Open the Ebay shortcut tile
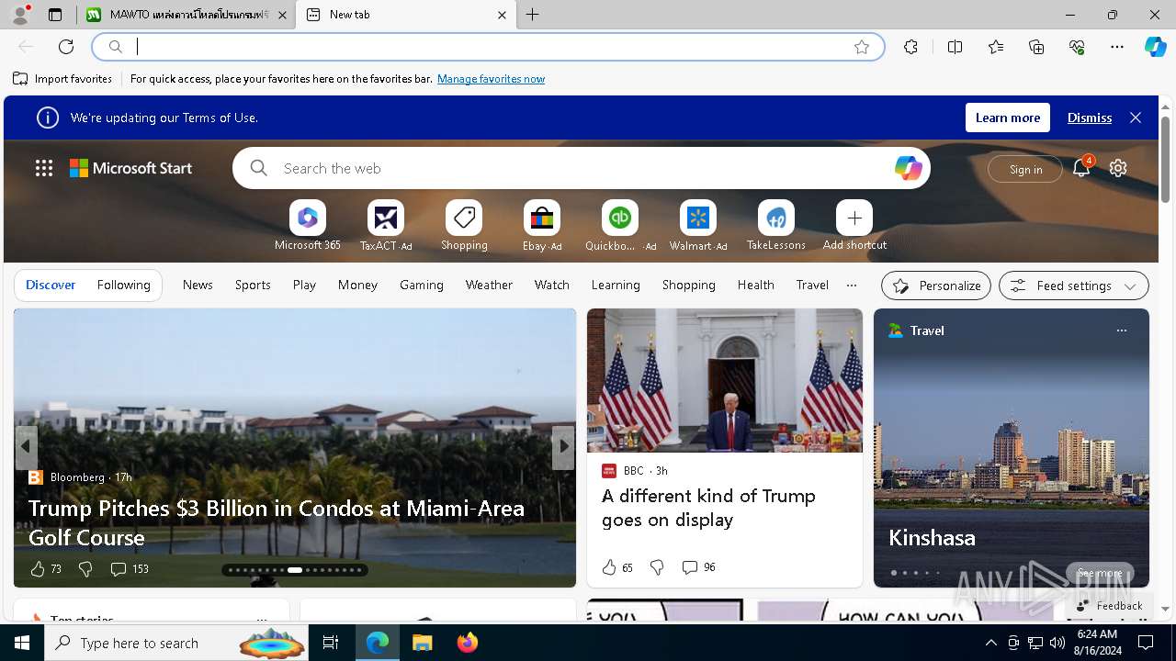Image resolution: width=1176 pixels, height=661 pixels. (542, 226)
